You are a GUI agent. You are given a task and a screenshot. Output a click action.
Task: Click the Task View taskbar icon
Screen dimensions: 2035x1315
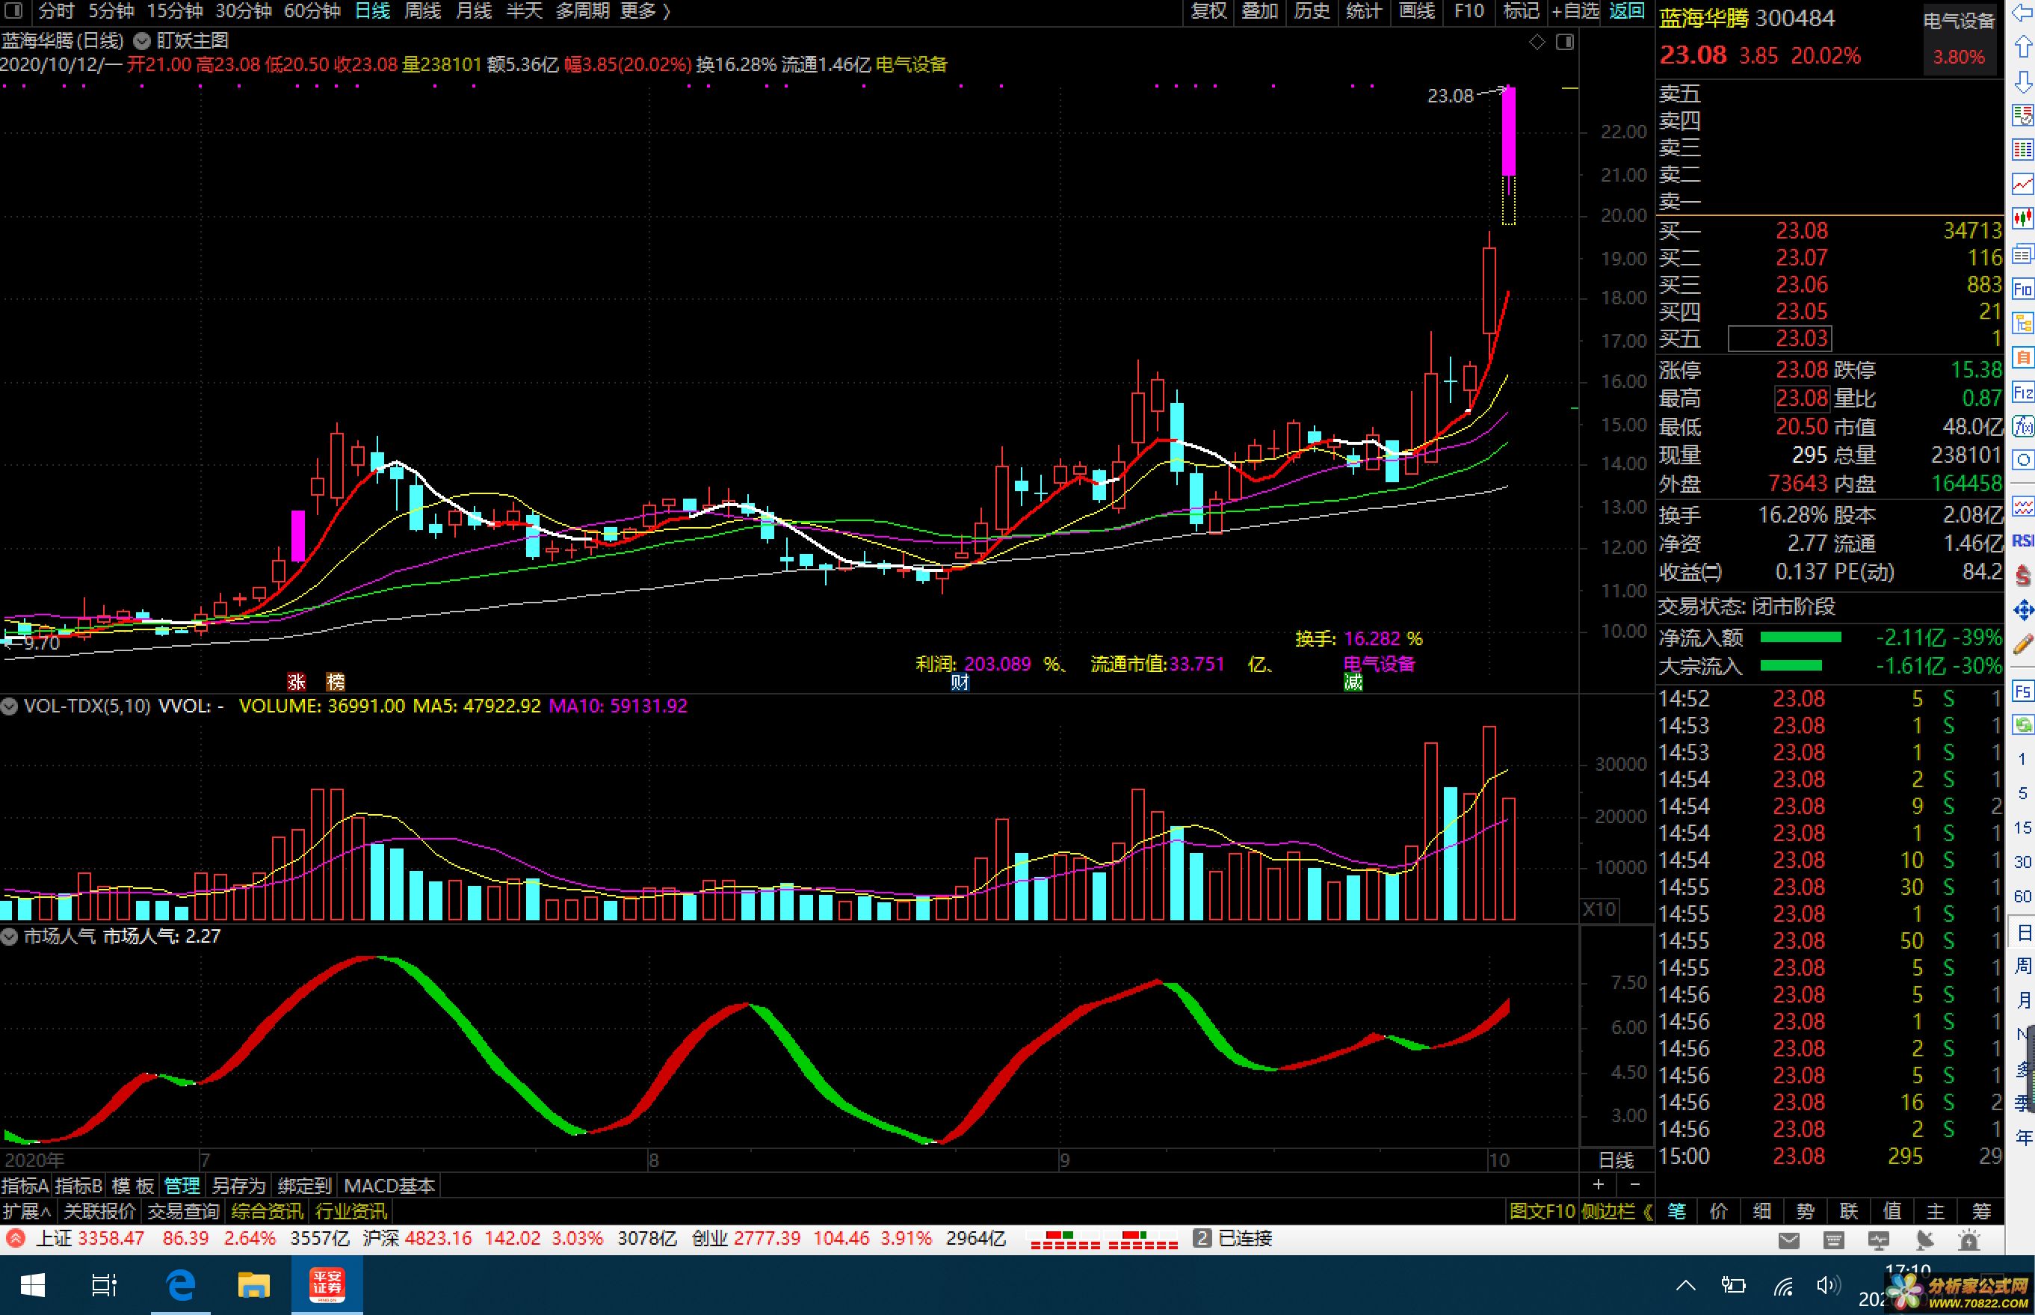[104, 1285]
